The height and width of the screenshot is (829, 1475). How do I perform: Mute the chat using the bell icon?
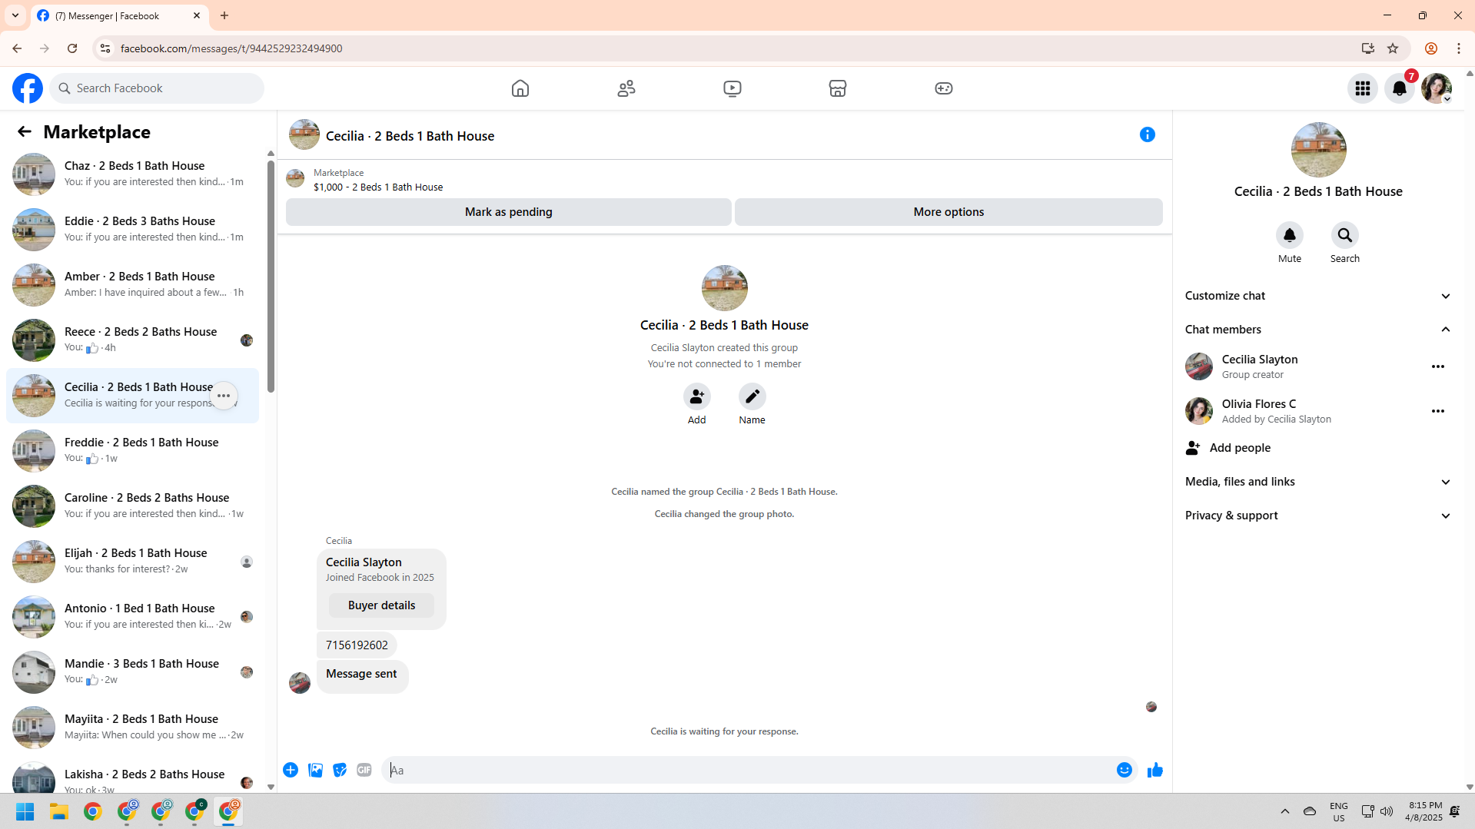(1290, 235)
